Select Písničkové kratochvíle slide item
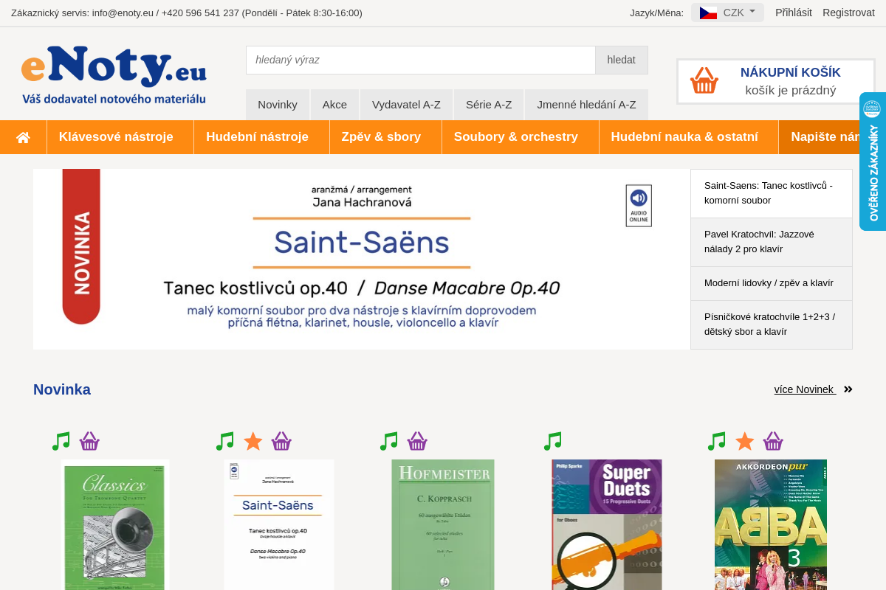The width and height of the screenshot is (886, 590). point(772,324)
